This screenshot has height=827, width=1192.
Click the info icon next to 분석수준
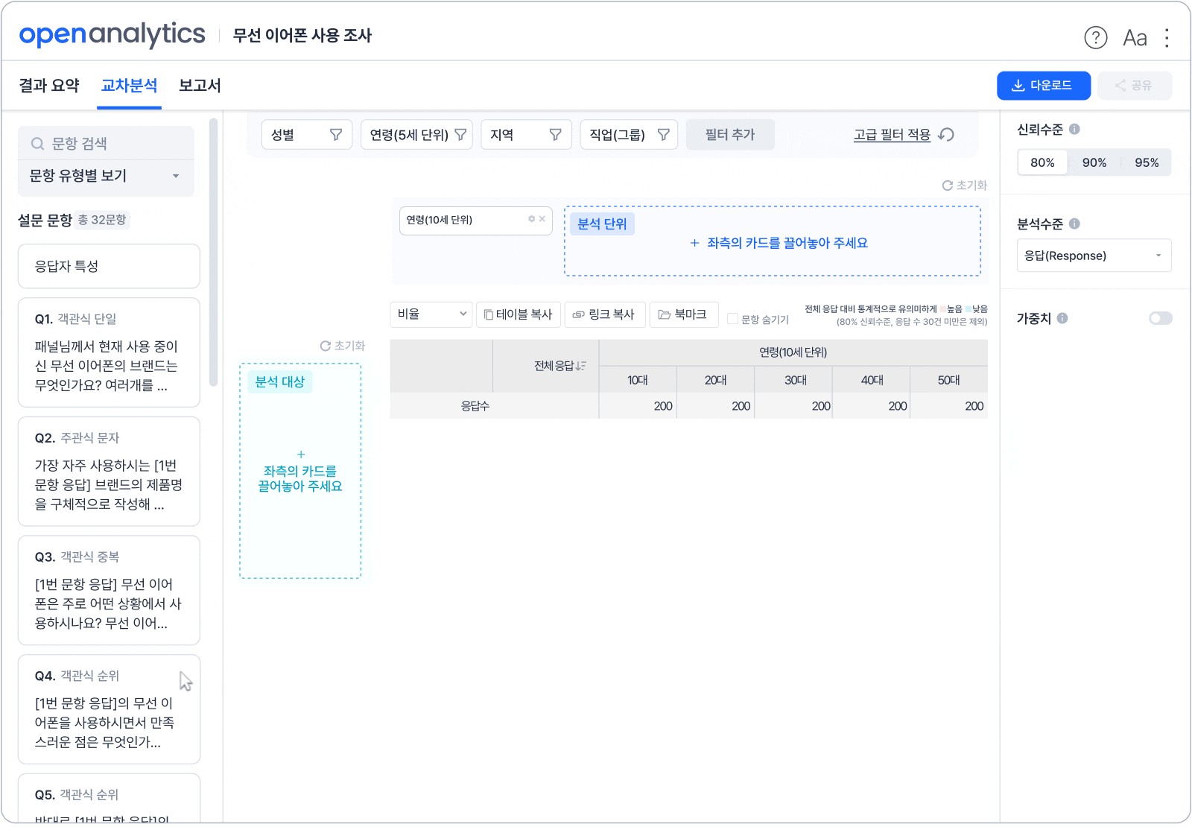click(x=1074, y=224)
